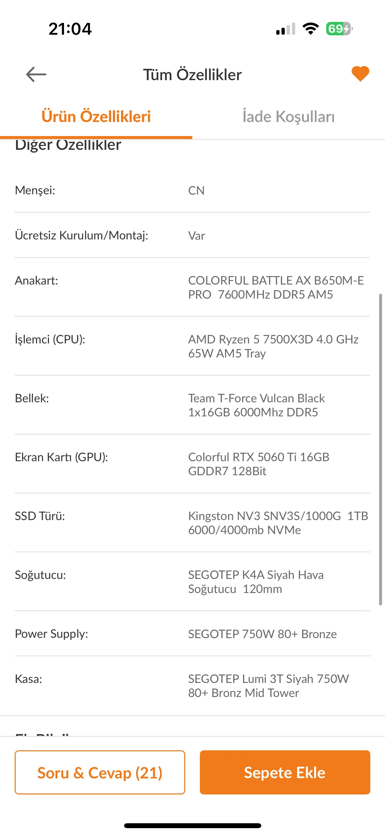385x836 pixels.
Task: Toggle the orange heart favorite icon
Action: 360,74
